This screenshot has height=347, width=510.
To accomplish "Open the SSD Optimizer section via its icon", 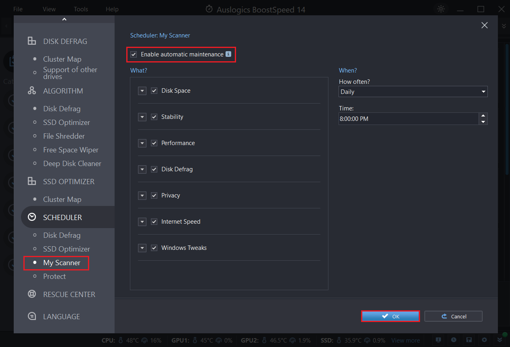I will (32, 181).
